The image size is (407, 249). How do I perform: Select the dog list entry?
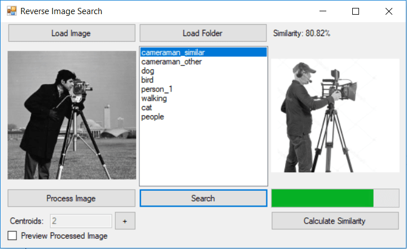148,71
